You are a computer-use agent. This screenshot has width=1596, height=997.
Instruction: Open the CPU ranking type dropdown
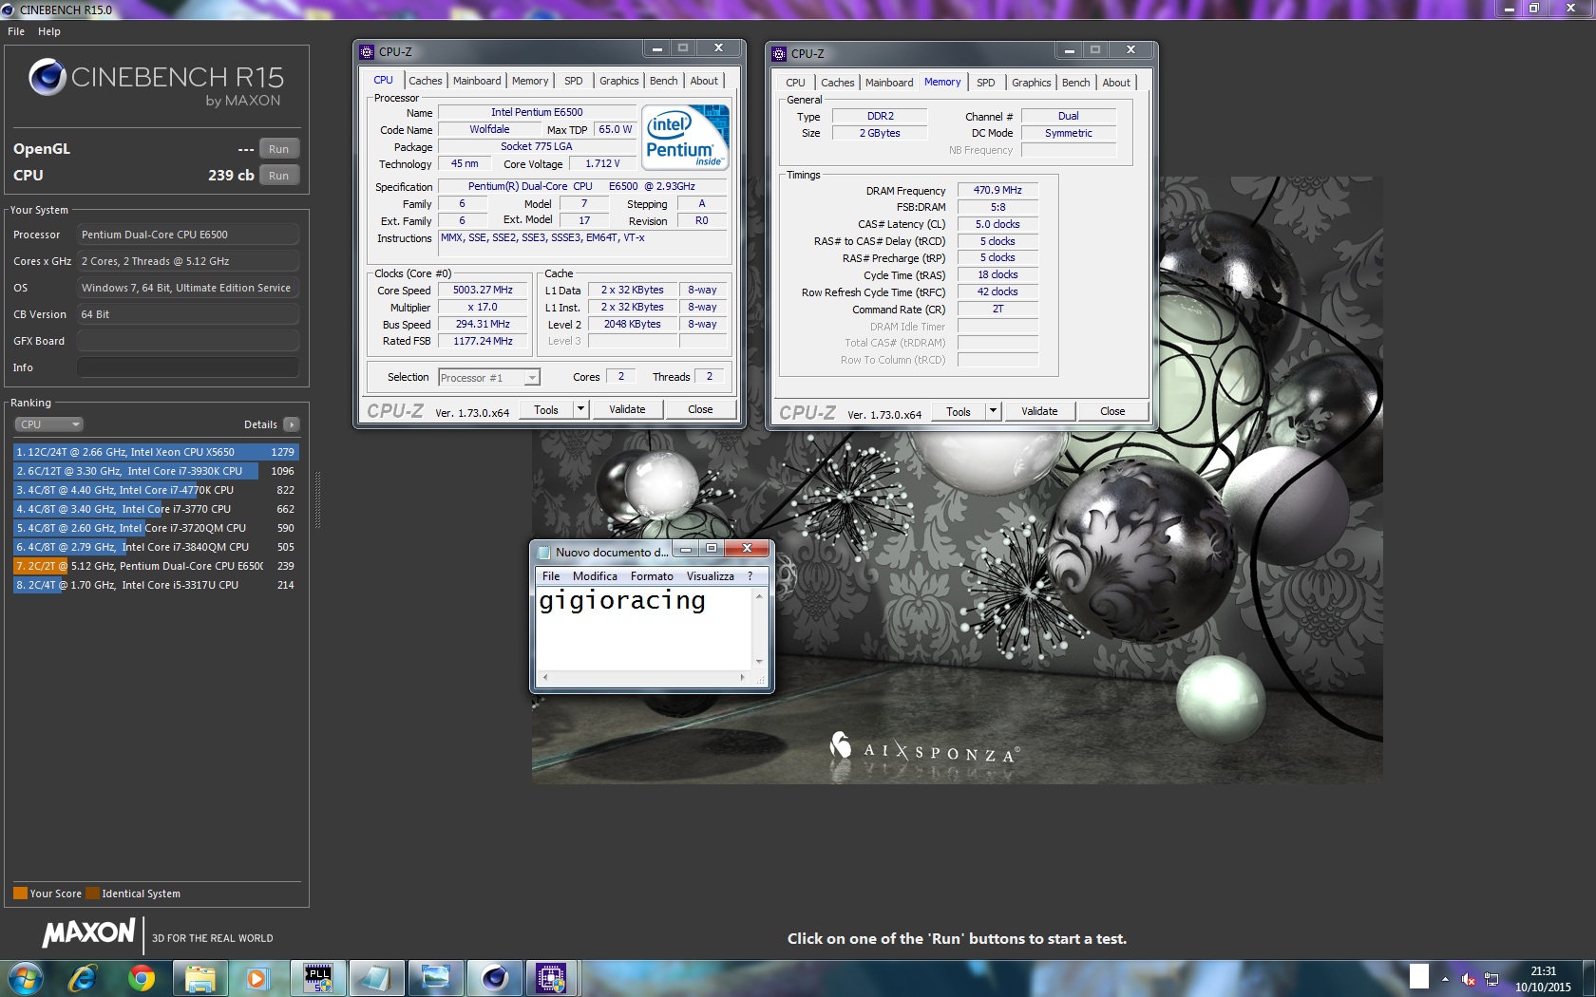click(49, 424)
